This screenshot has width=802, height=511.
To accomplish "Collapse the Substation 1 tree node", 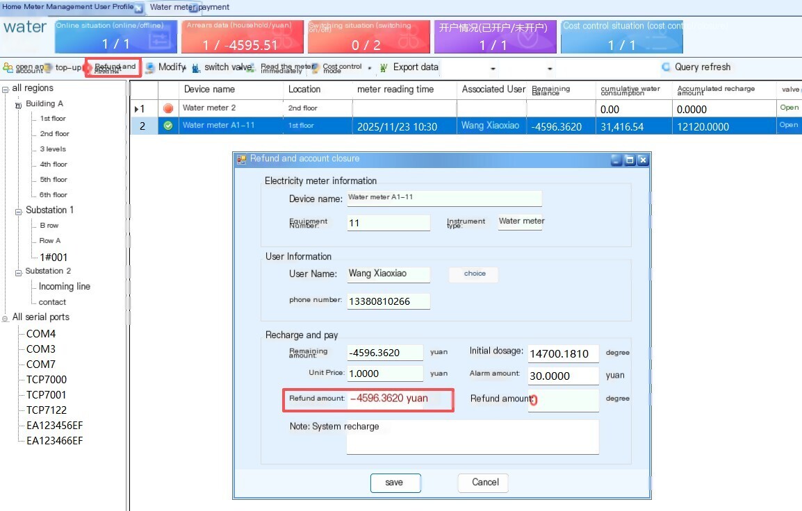I will pyautogui.click(x=18, y=212).
